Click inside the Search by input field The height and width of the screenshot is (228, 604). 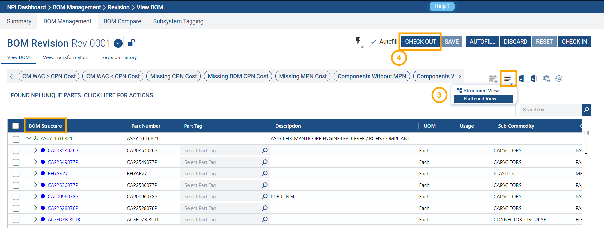tap(550, 110)
